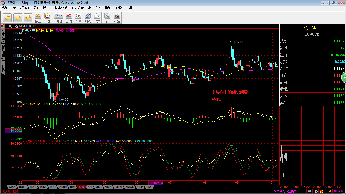Viewport: 346px width, 194px height.
Task: Click the 记 notes icon in status bar
Action: pos(321,191)
